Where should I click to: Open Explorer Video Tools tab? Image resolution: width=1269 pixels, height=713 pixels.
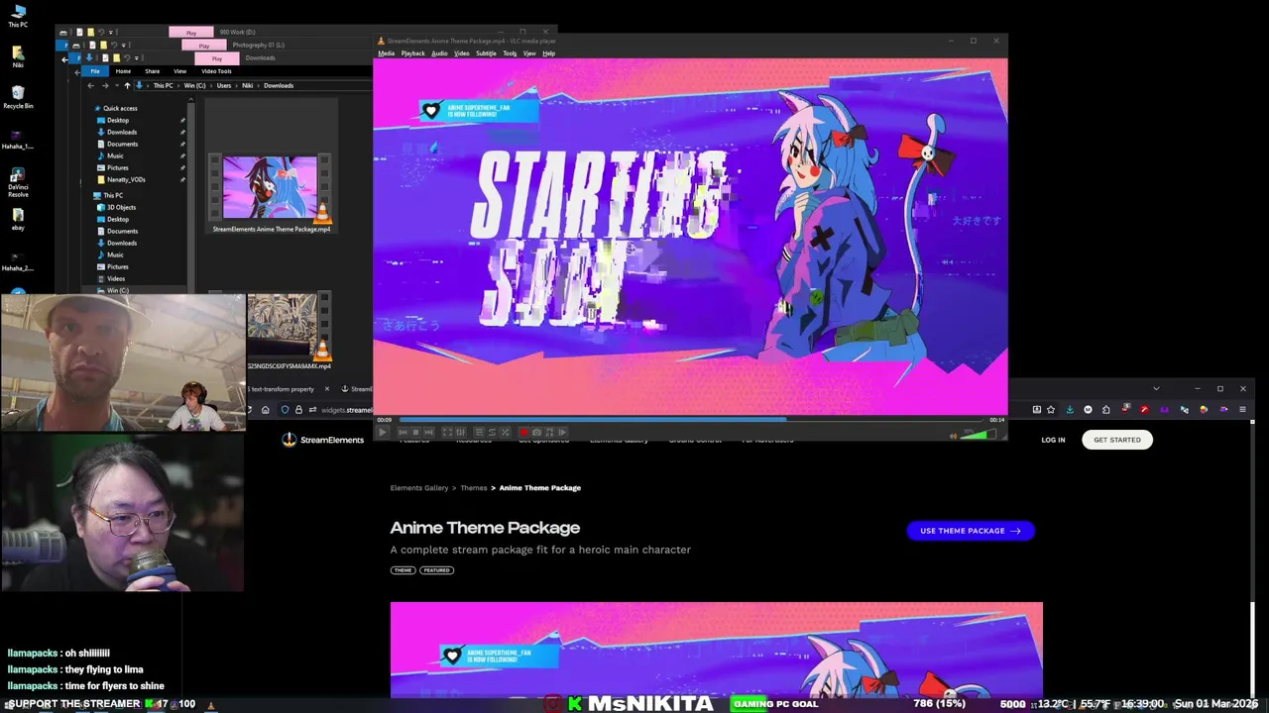click(216, 71)
